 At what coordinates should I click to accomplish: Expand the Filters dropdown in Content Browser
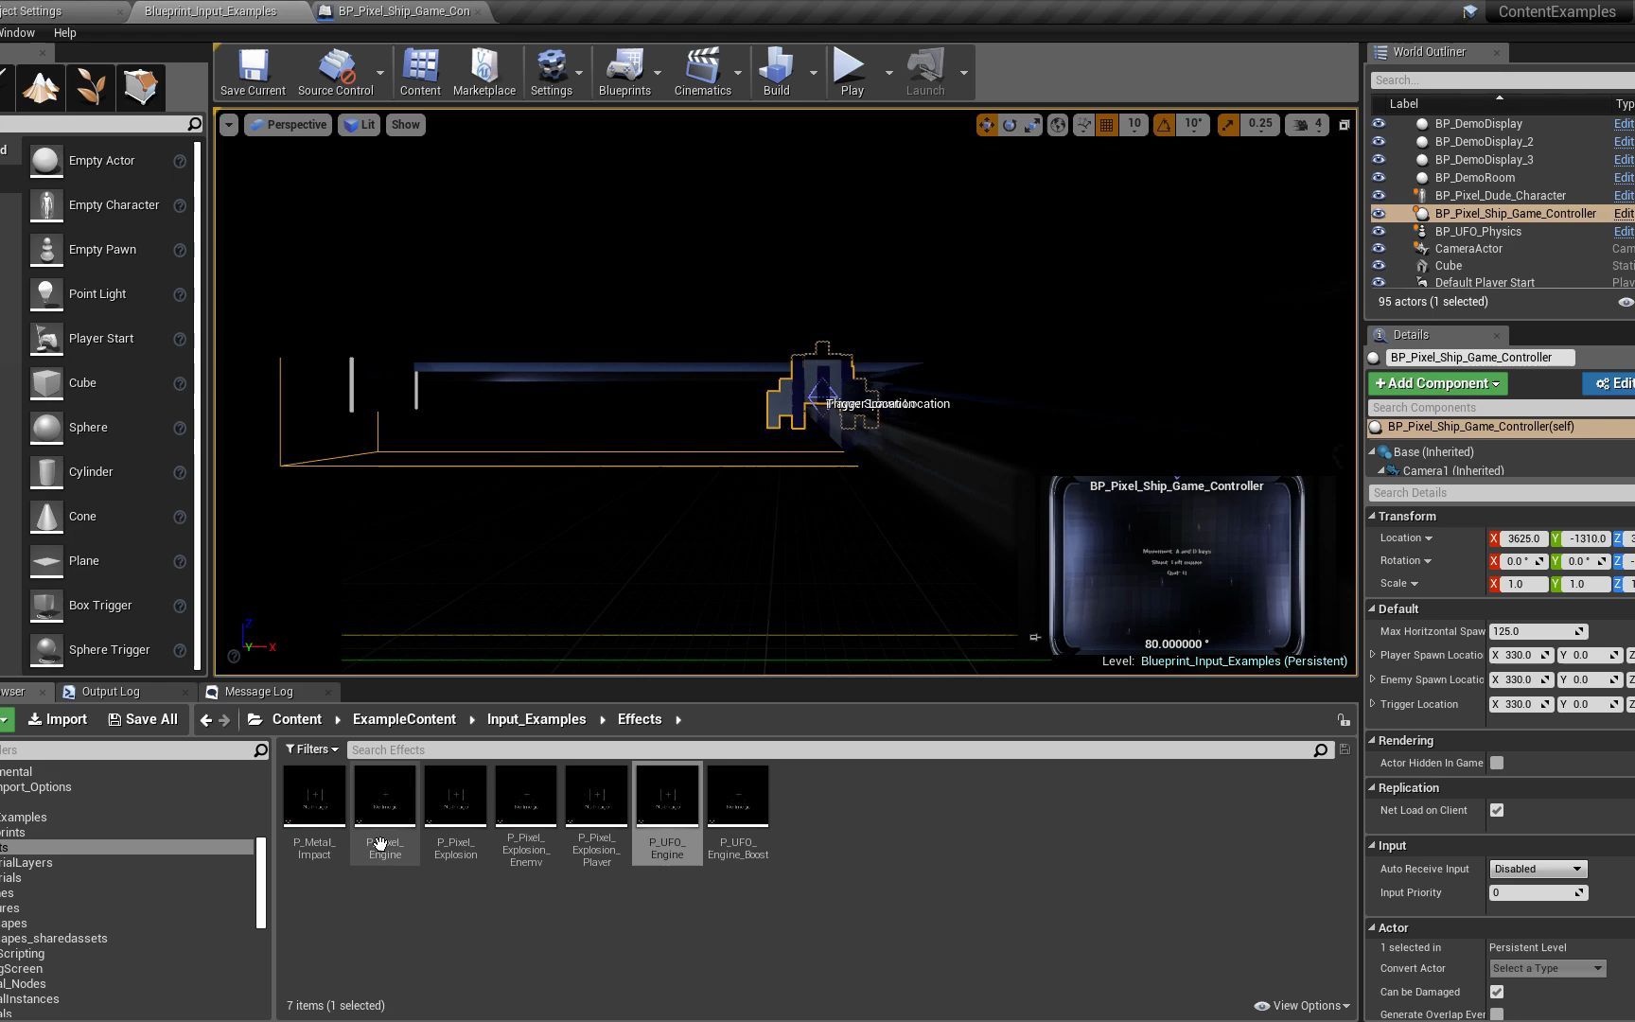[x=312, y=749]
